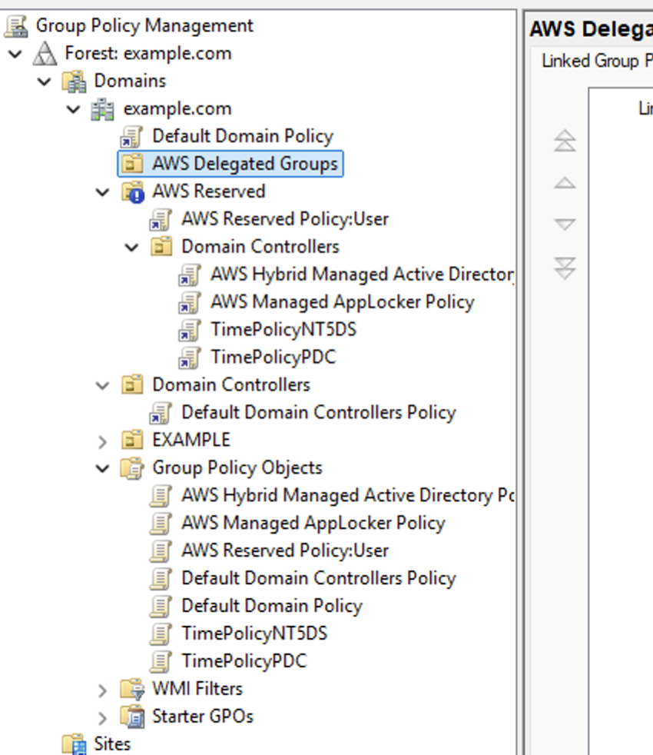Click the WMI Filters folder icon

(133, 689)
